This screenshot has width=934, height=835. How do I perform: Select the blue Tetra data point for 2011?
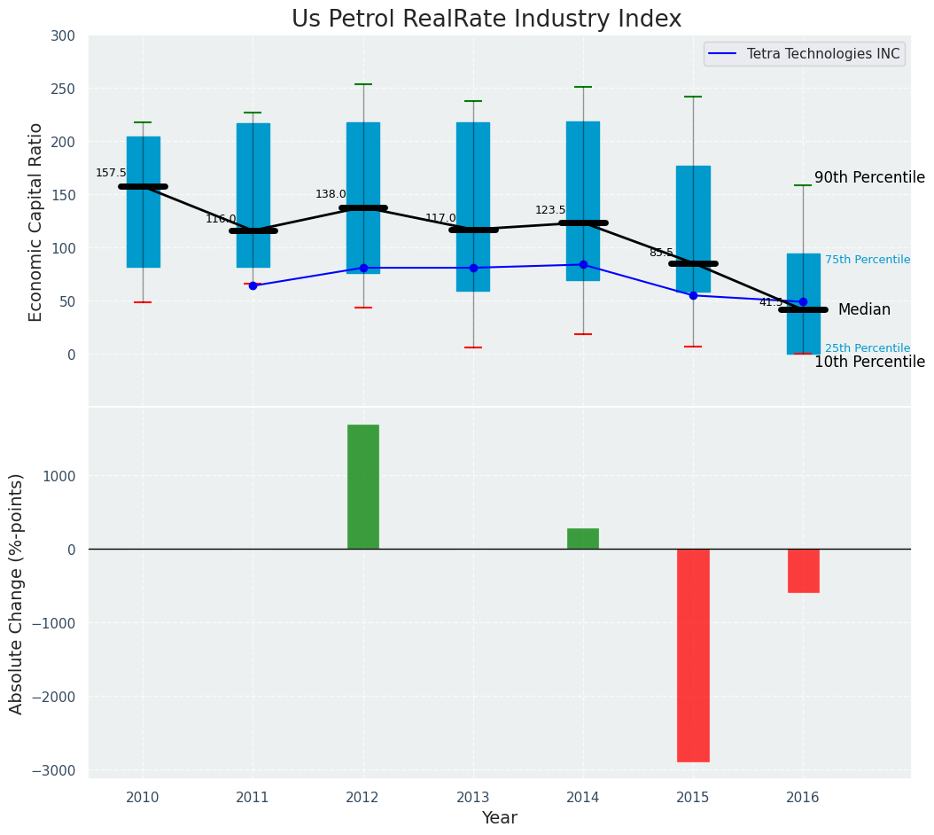(253, 285)
